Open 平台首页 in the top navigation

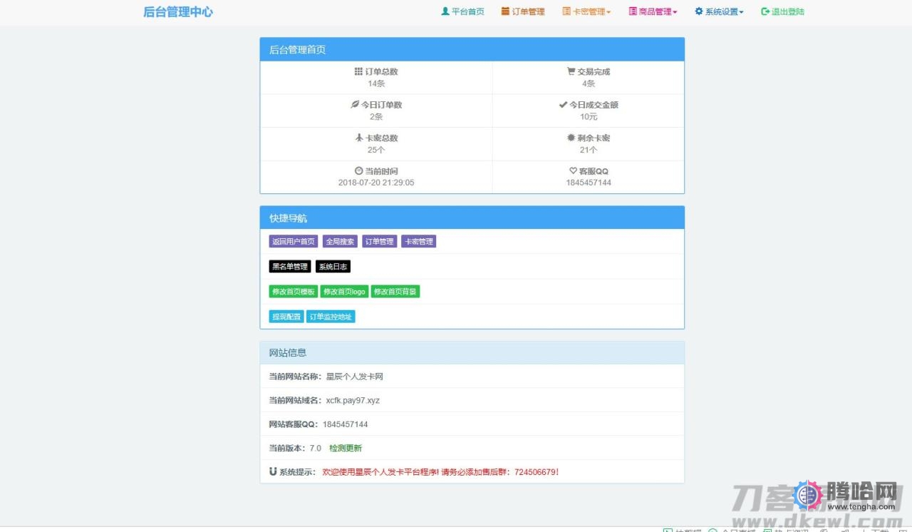463,11
